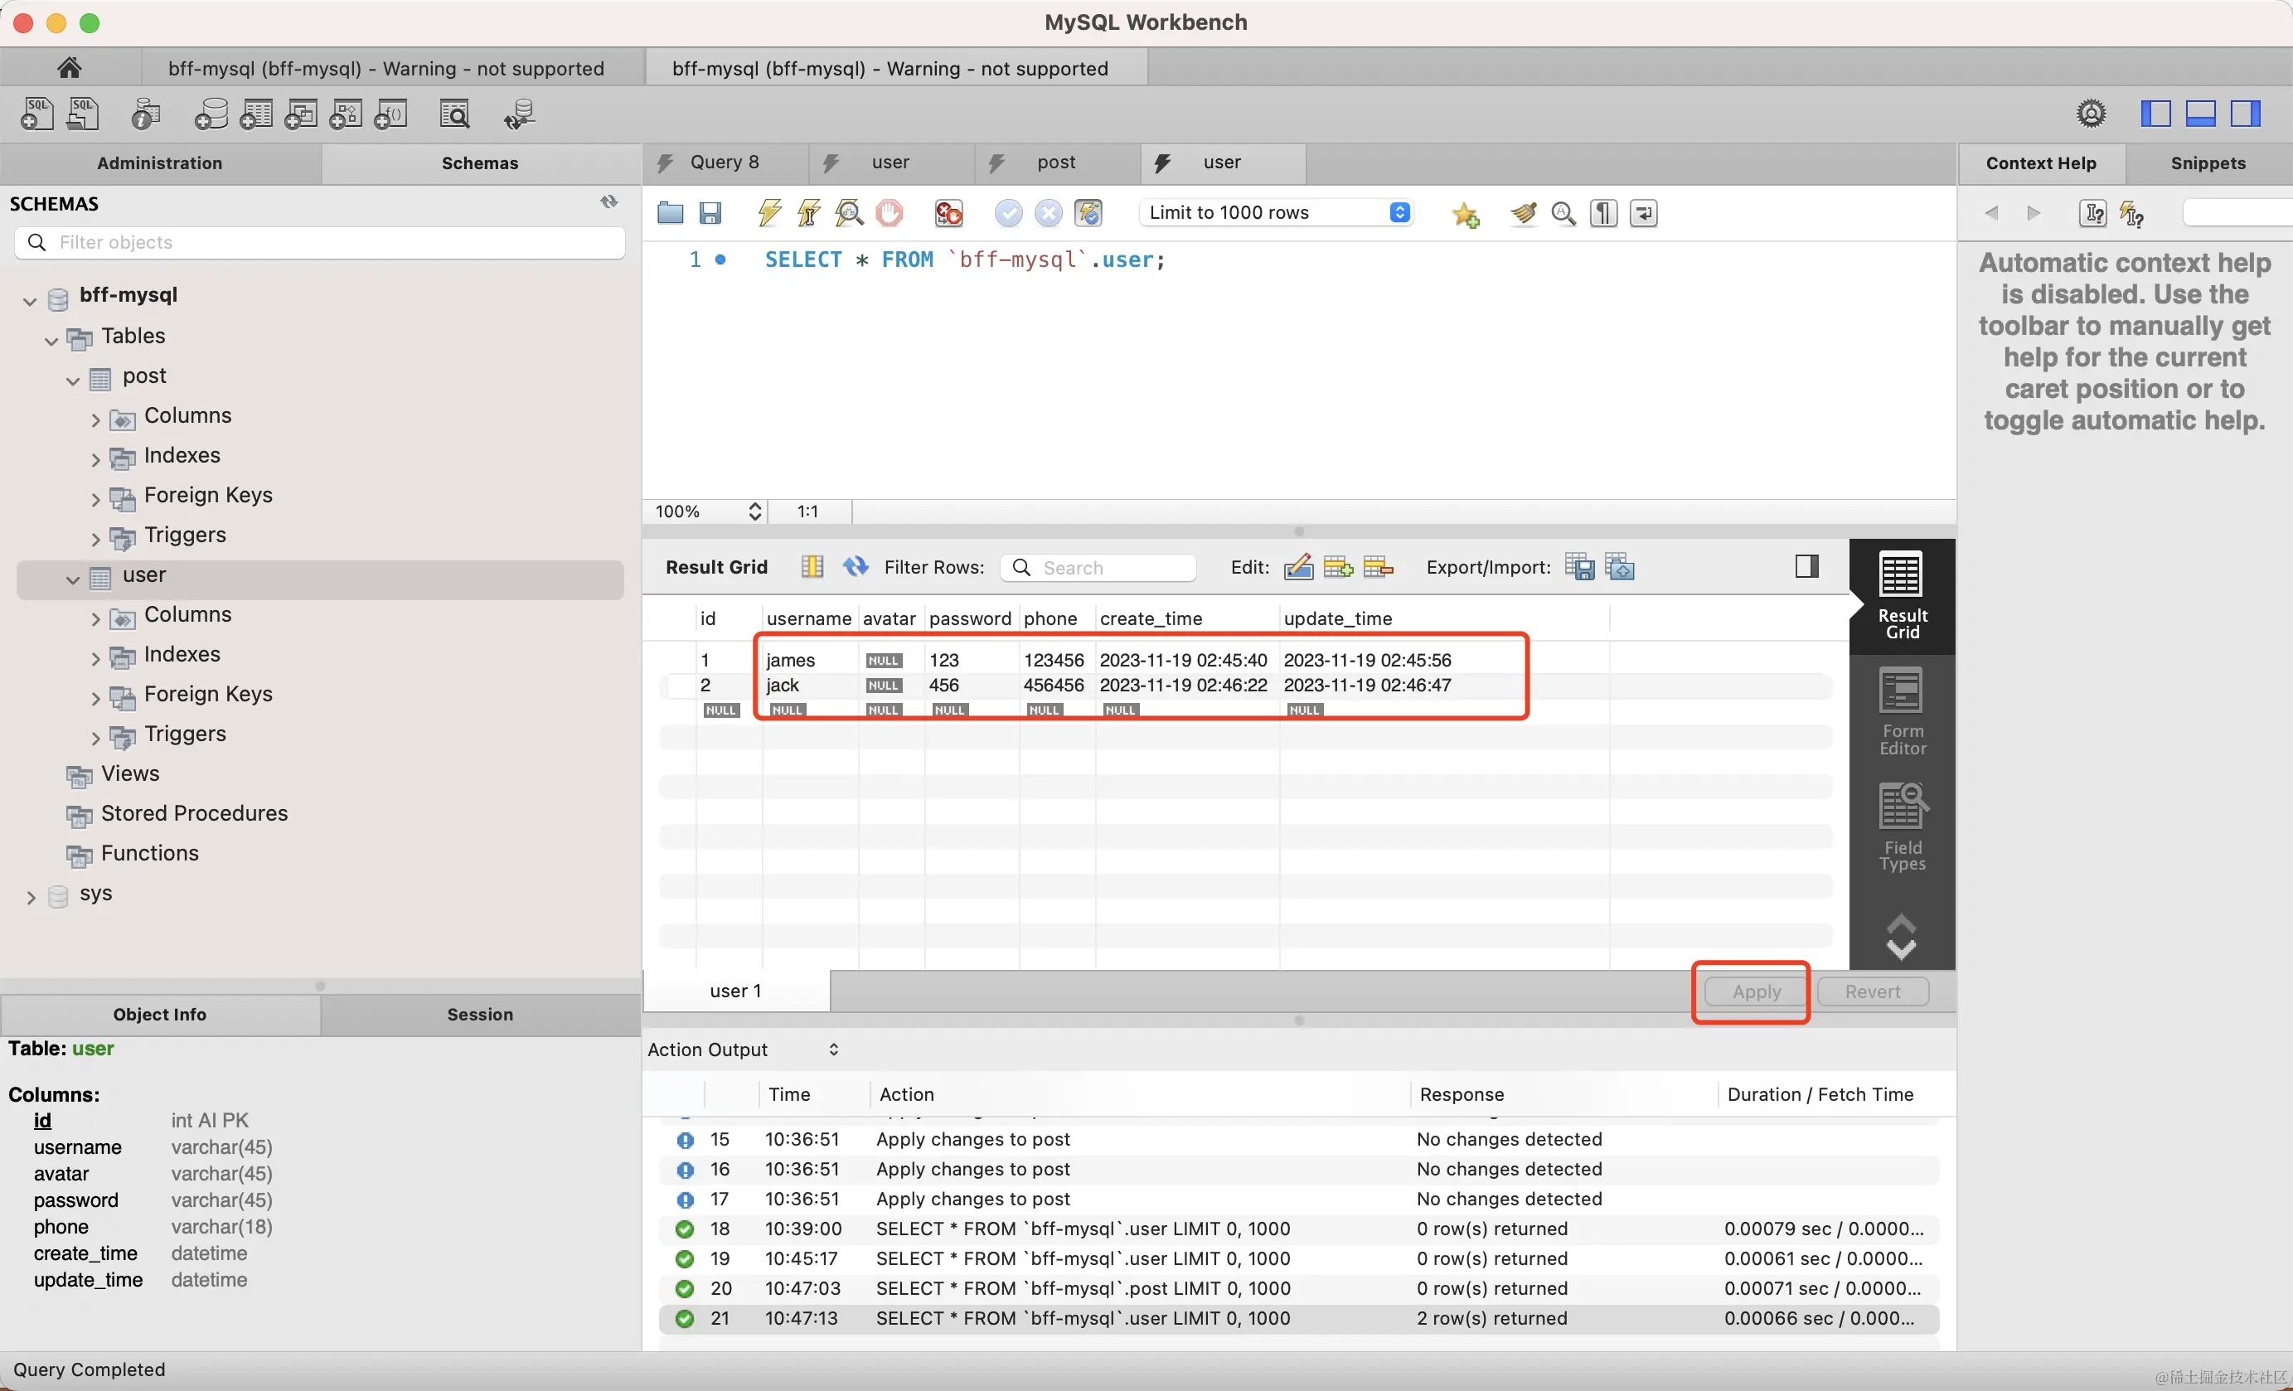Click the Revert button

click(x=1873, y=991)
